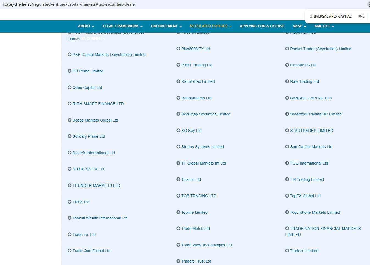
Task: Click arrow icon beside RICH SMART FINANCE LTD
Action: (x=69, y=104)
